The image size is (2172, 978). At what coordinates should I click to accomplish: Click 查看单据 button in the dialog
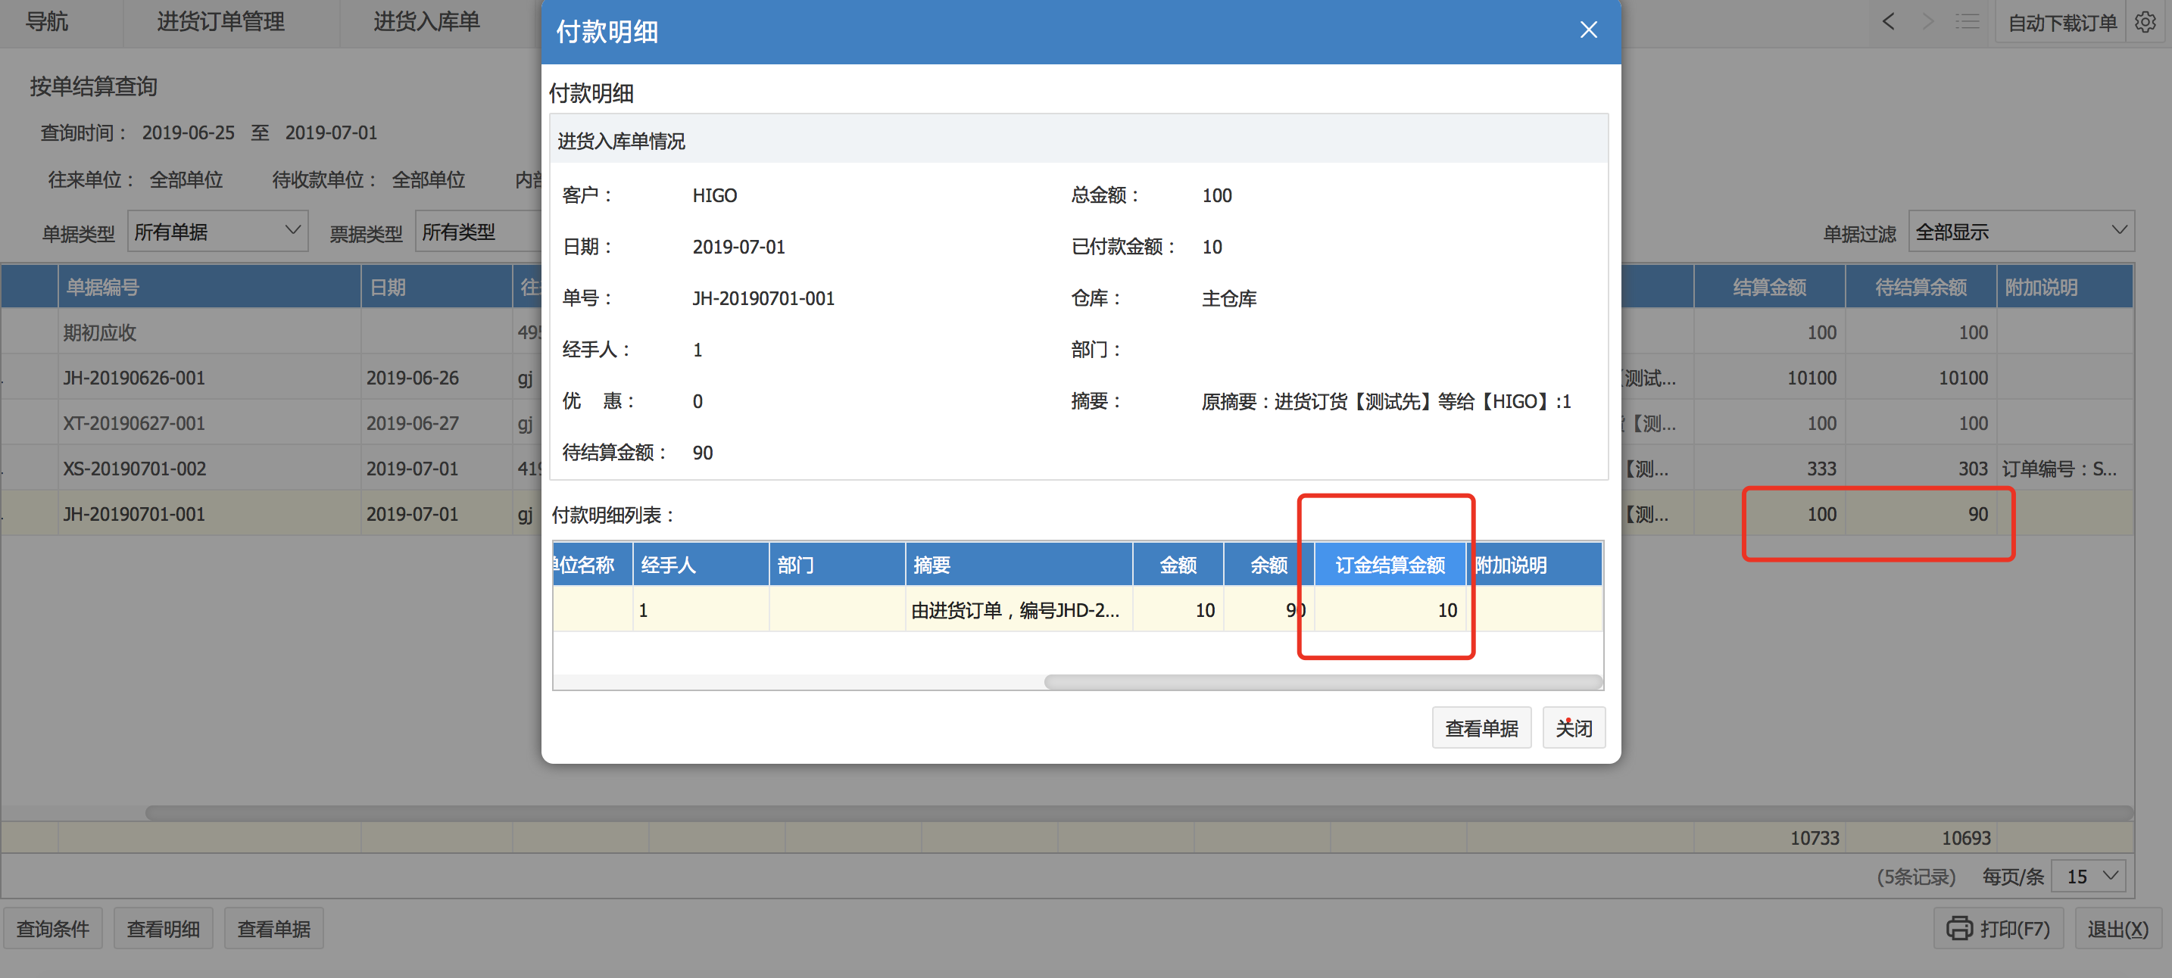(1481, 727)
